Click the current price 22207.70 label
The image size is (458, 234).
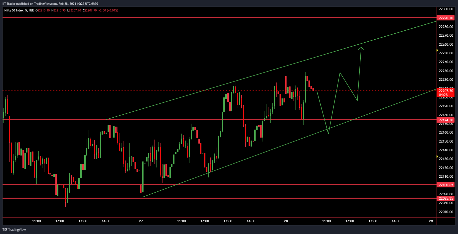click(x=446, y=93)
